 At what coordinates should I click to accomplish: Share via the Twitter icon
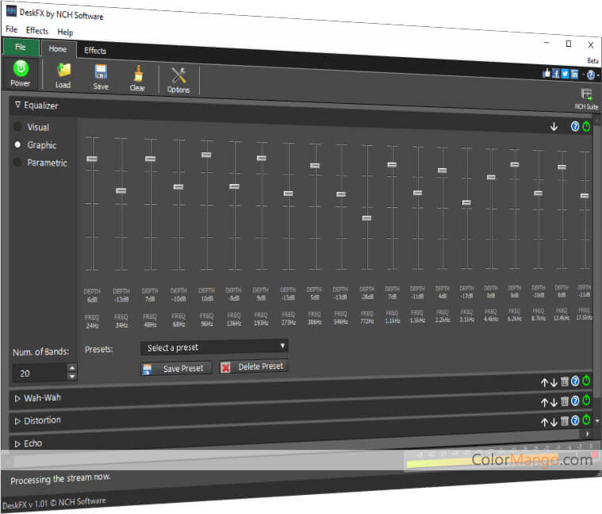pyautogui.click(x=565, y=74)
